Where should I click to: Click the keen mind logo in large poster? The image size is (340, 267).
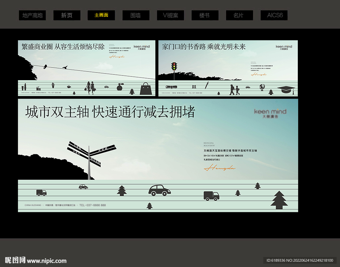(270, 113)
